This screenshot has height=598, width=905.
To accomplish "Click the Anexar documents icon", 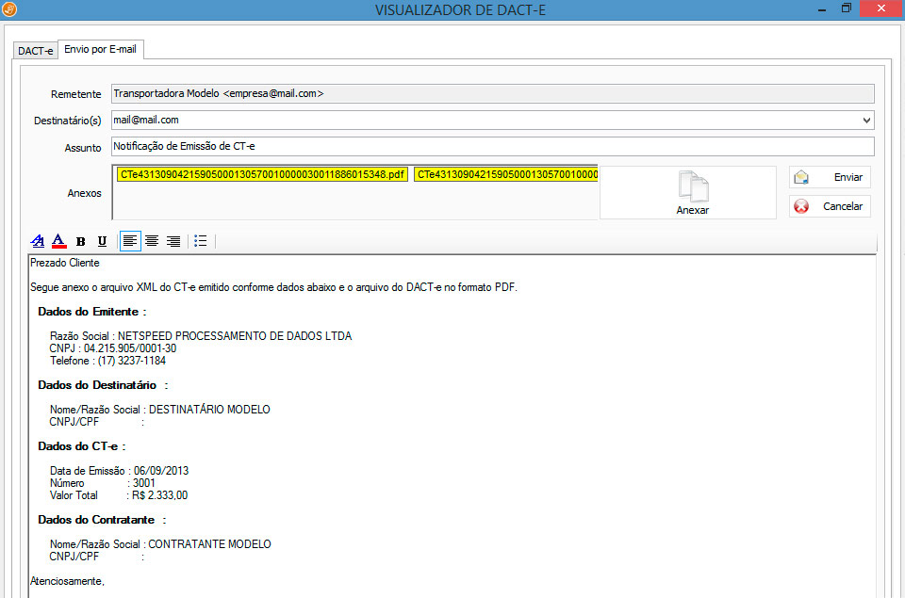I will 693,186.
